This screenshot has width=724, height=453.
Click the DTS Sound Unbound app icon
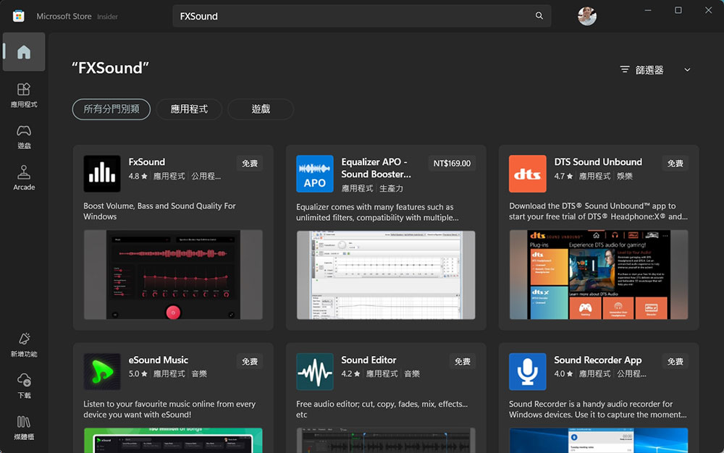click(527, 174)
